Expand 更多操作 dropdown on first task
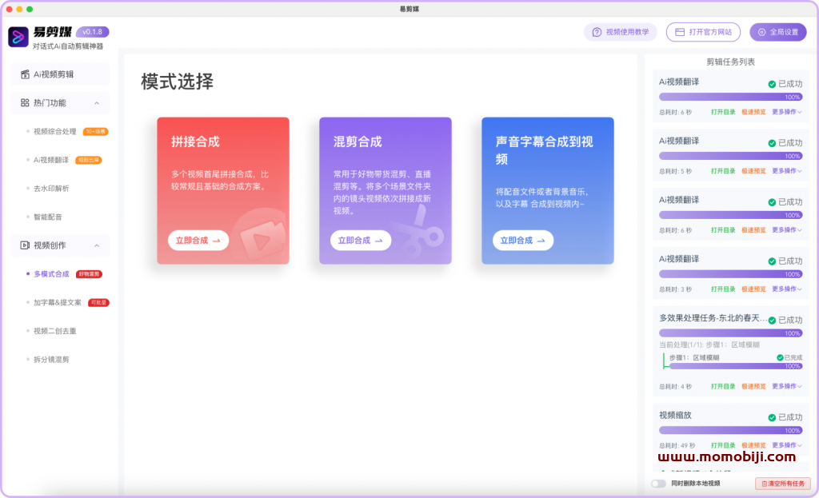819x498 pixels. point(787,112)
